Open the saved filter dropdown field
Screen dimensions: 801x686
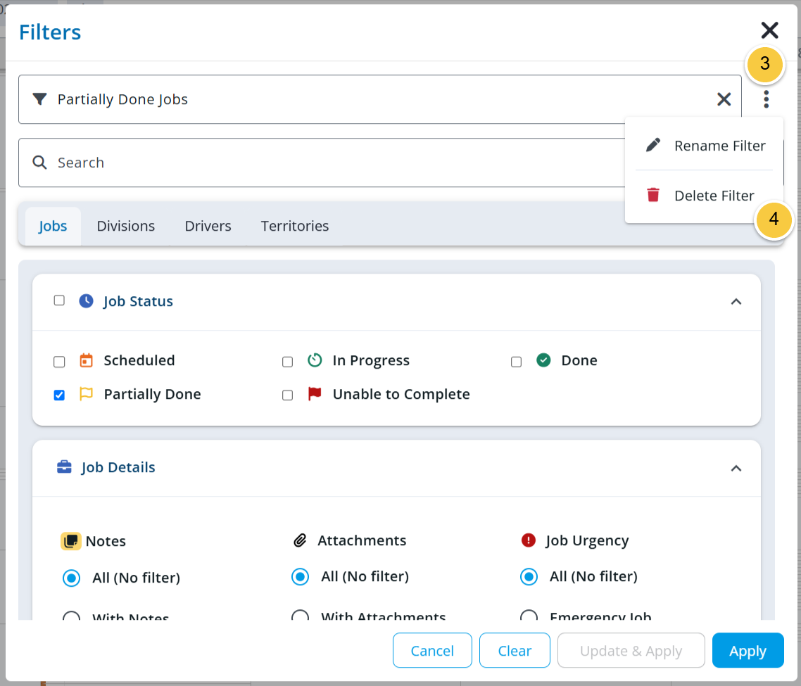coord(379,99)
